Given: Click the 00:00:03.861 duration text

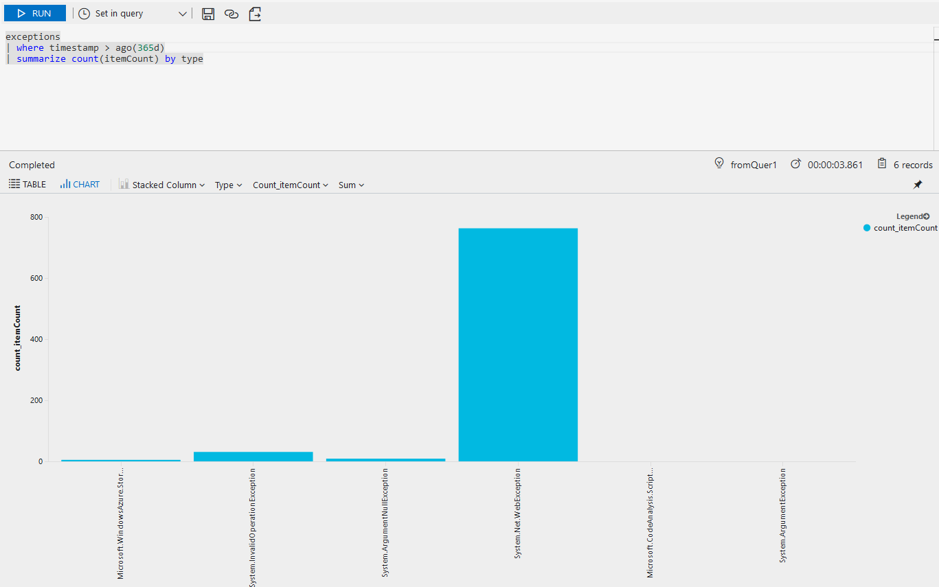Looking at the screenshot, I should pyautogui.click(x=835, y=165).
